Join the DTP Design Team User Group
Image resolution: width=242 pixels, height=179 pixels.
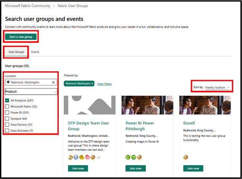(x=78, y=168)
